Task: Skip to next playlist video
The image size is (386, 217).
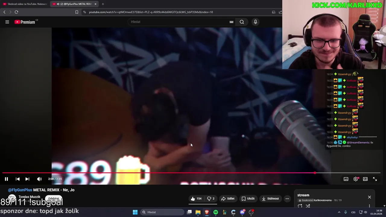Action: (x=27, y=179)
